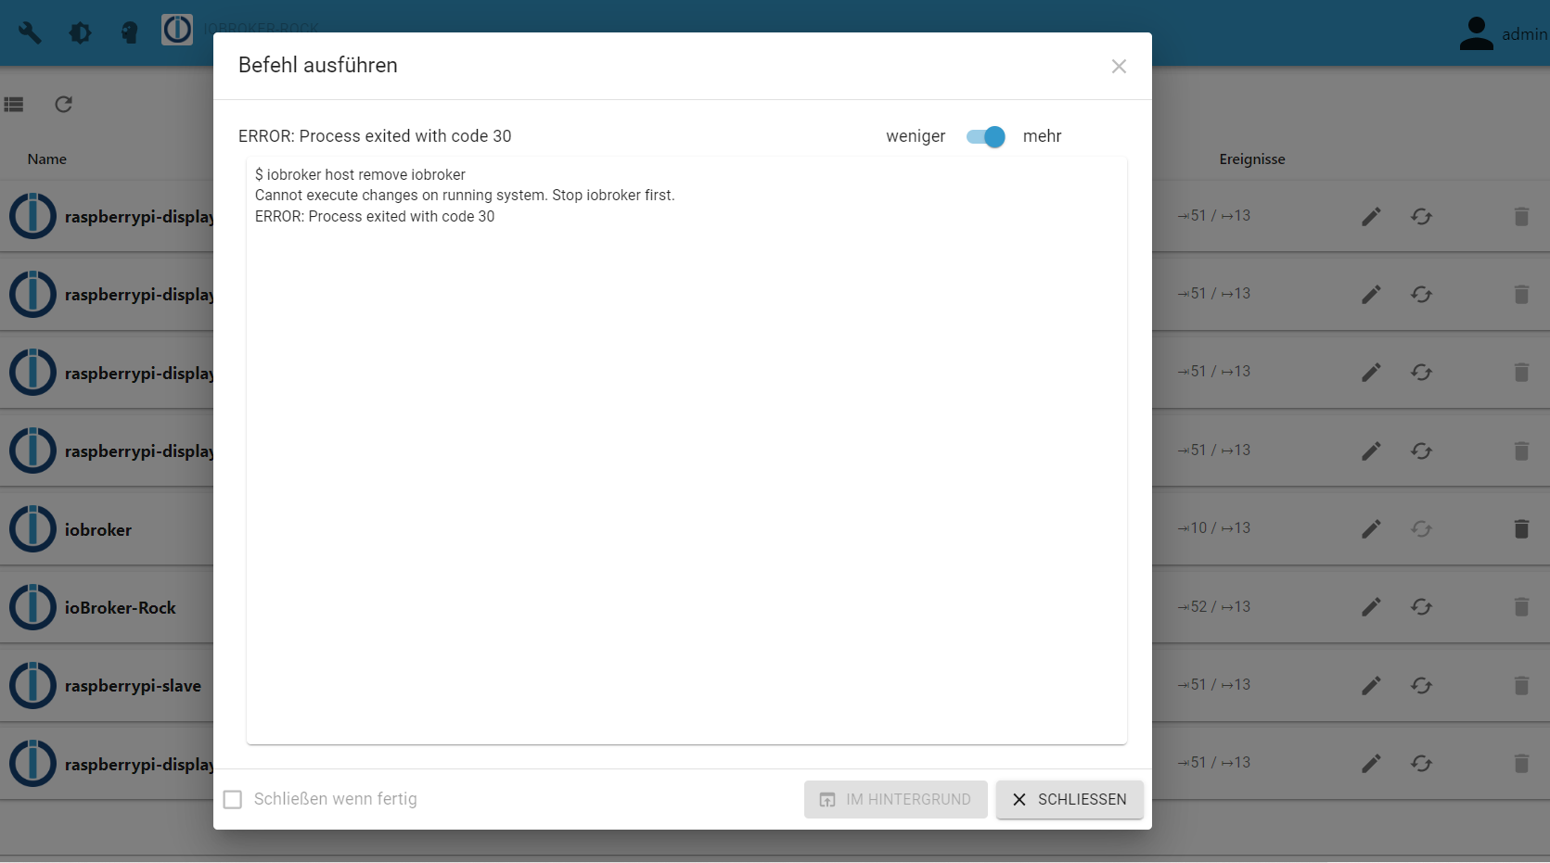Click the "Name" column header

pos(47,159)
